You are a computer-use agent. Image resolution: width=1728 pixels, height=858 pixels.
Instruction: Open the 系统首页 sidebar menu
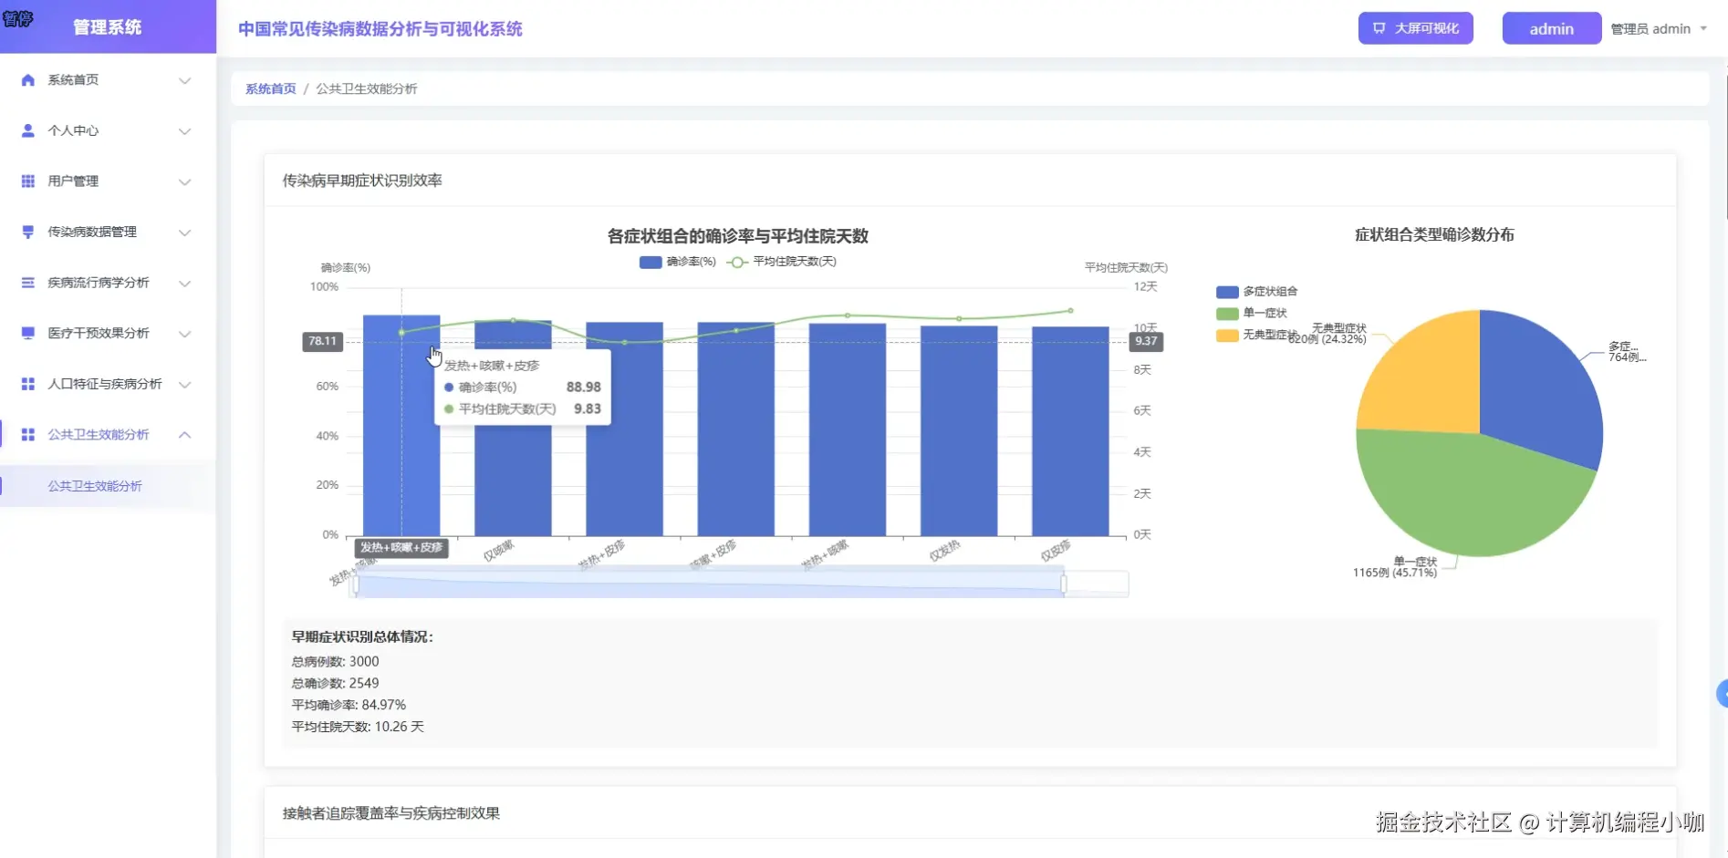click(x=108, y=80)
